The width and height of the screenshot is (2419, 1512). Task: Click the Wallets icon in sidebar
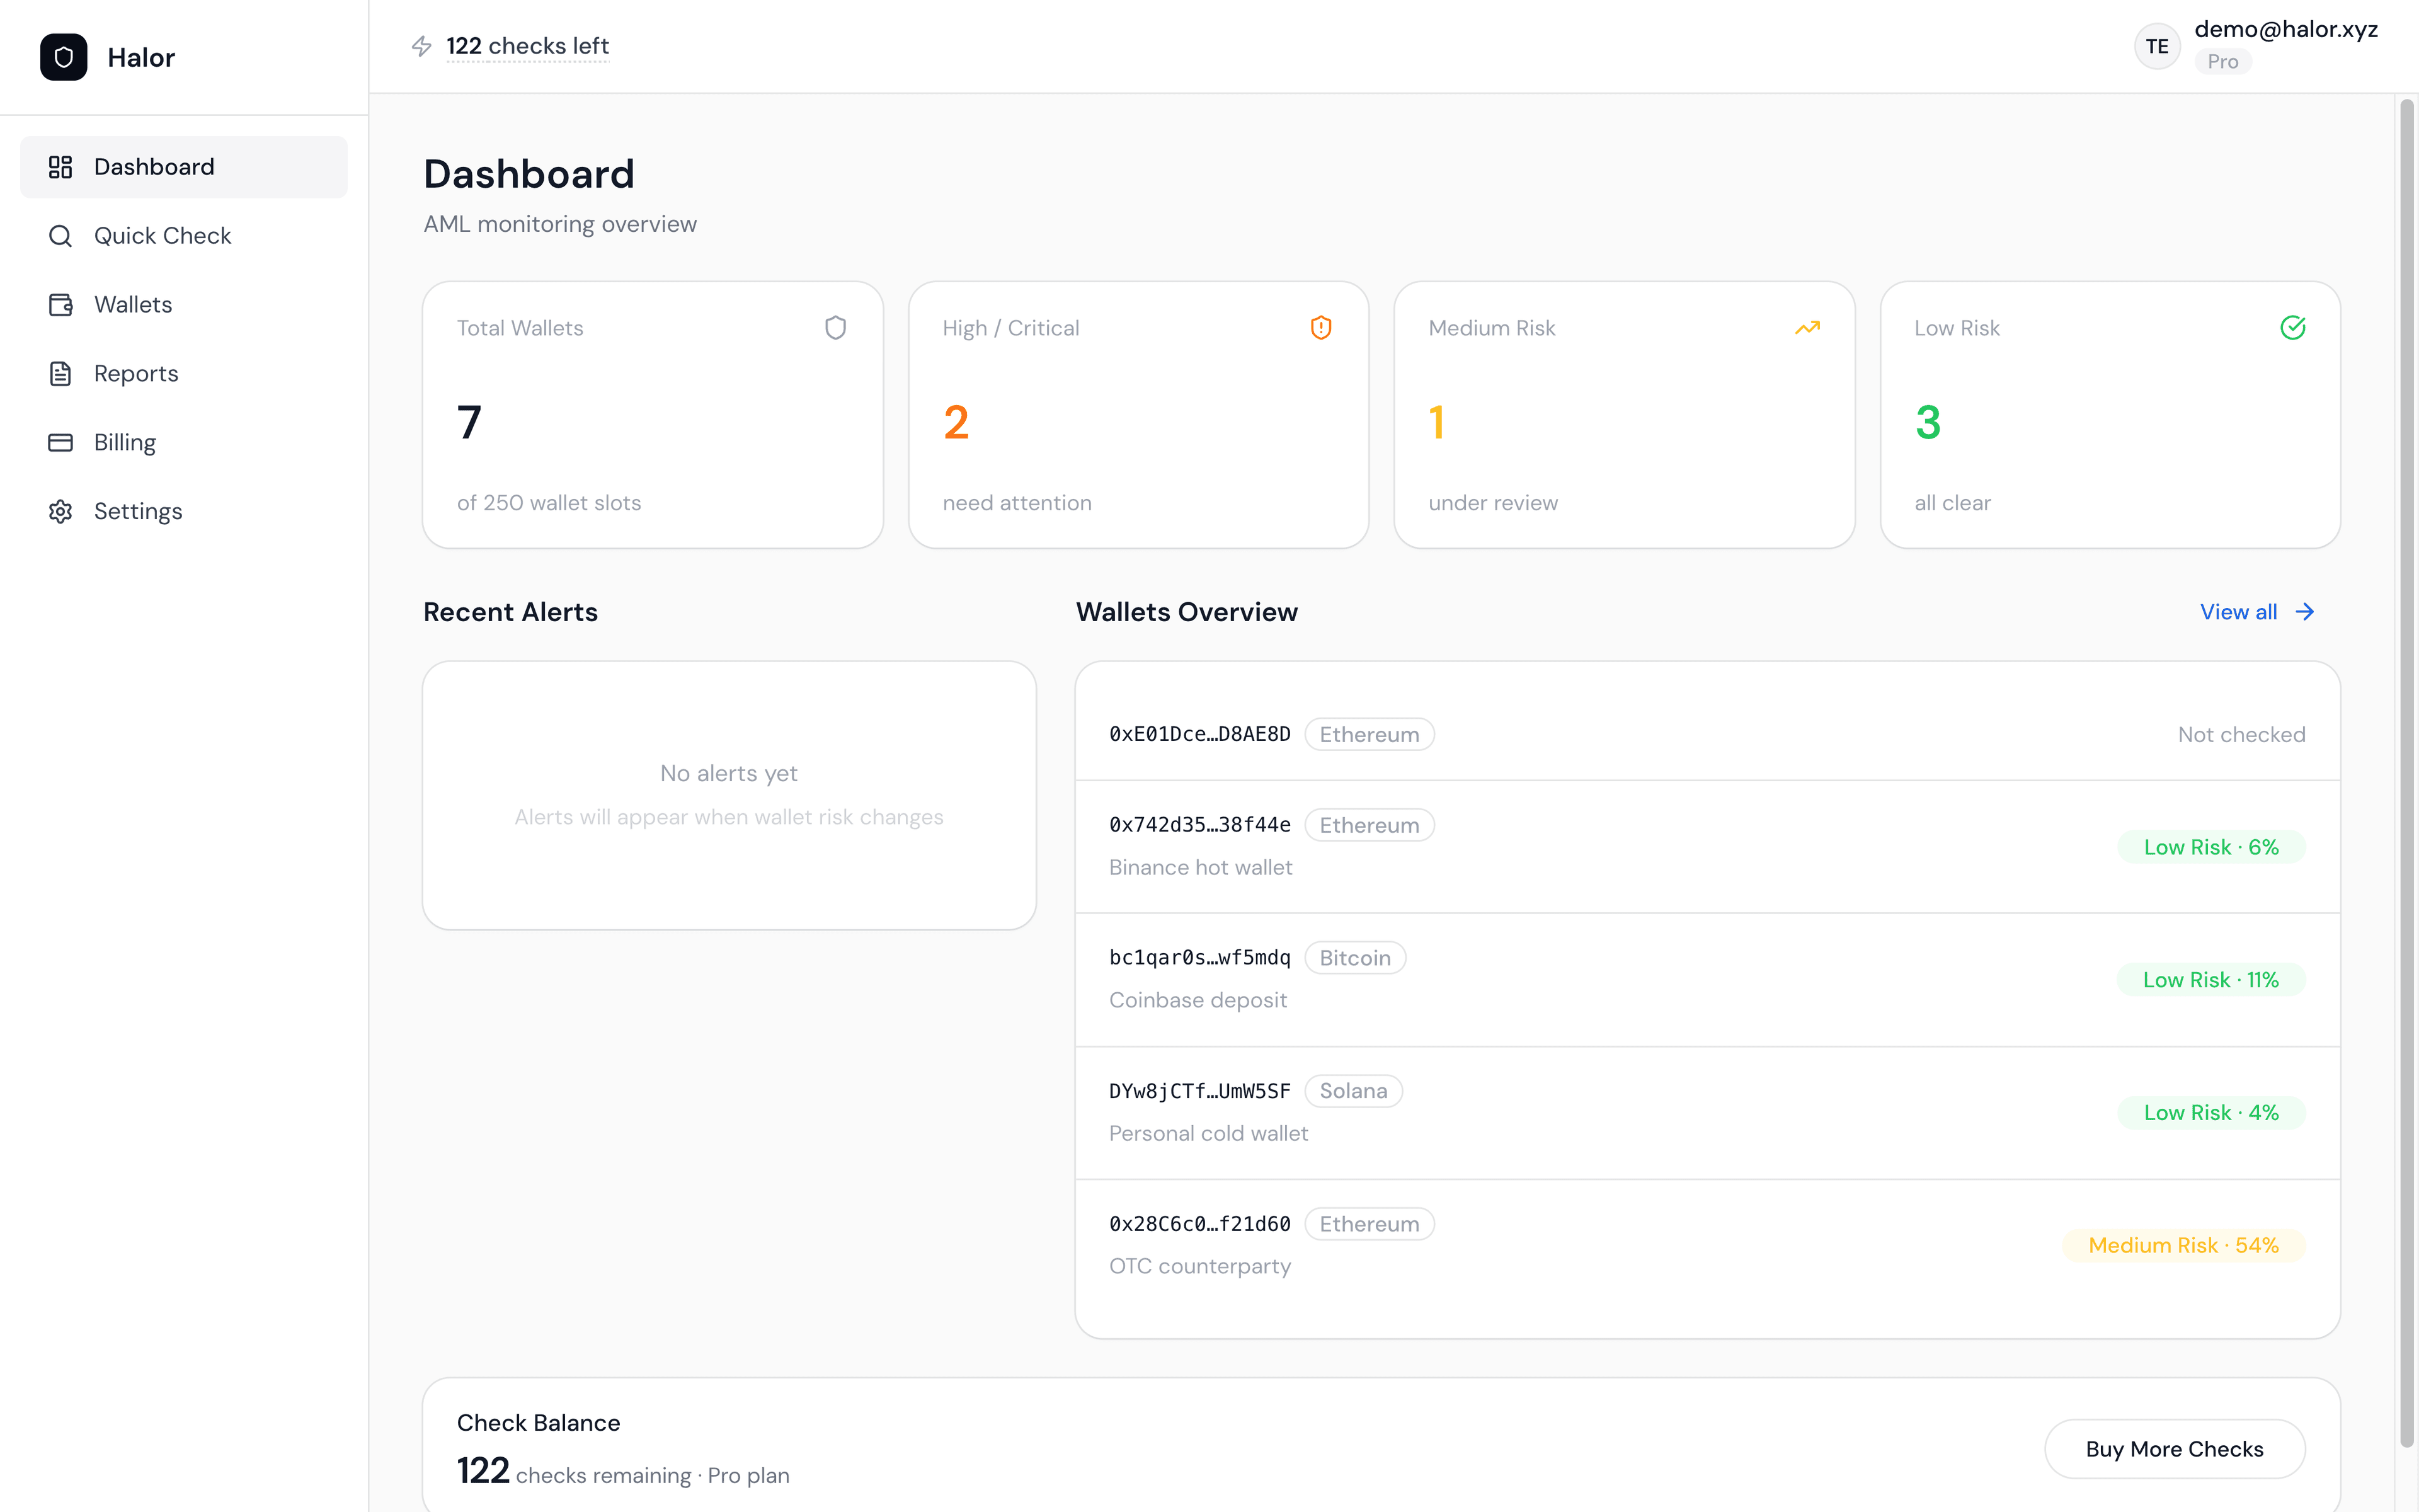point(60,305)
